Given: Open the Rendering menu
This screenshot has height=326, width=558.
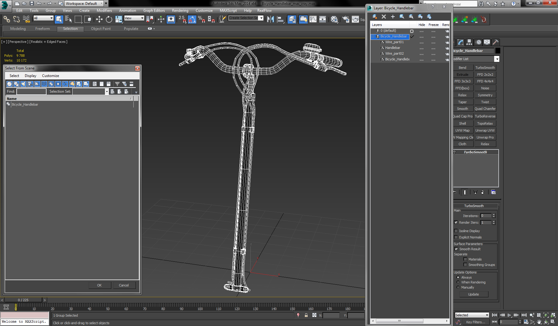Looking at the screenshot, I should tap(180, 11).
